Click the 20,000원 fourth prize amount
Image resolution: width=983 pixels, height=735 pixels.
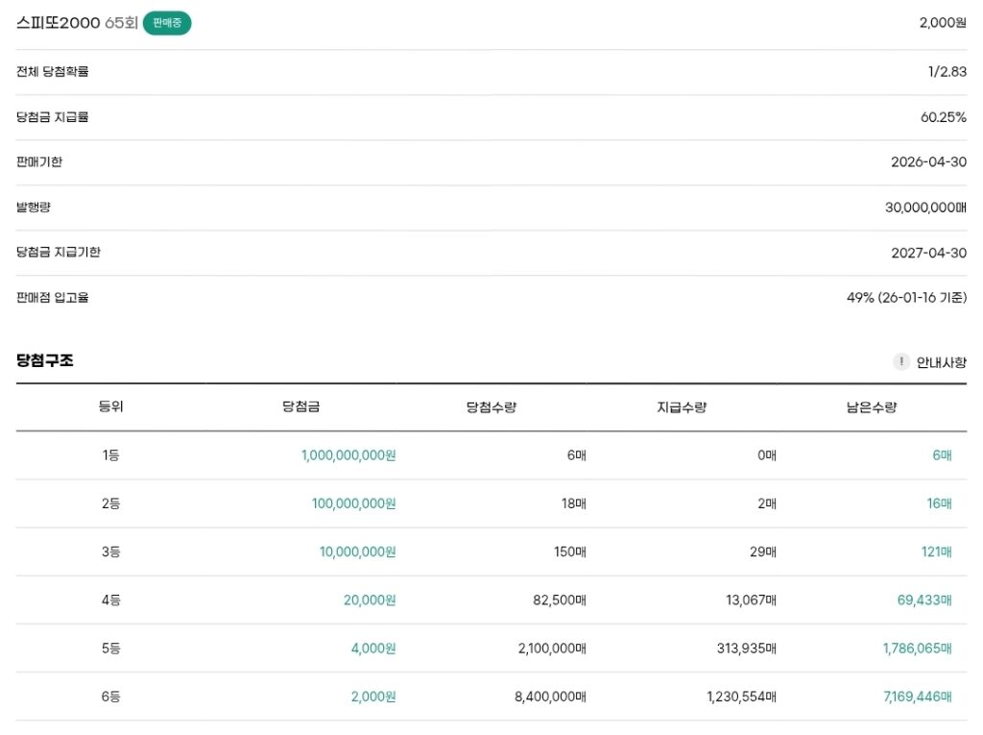[x=370, y=600]
